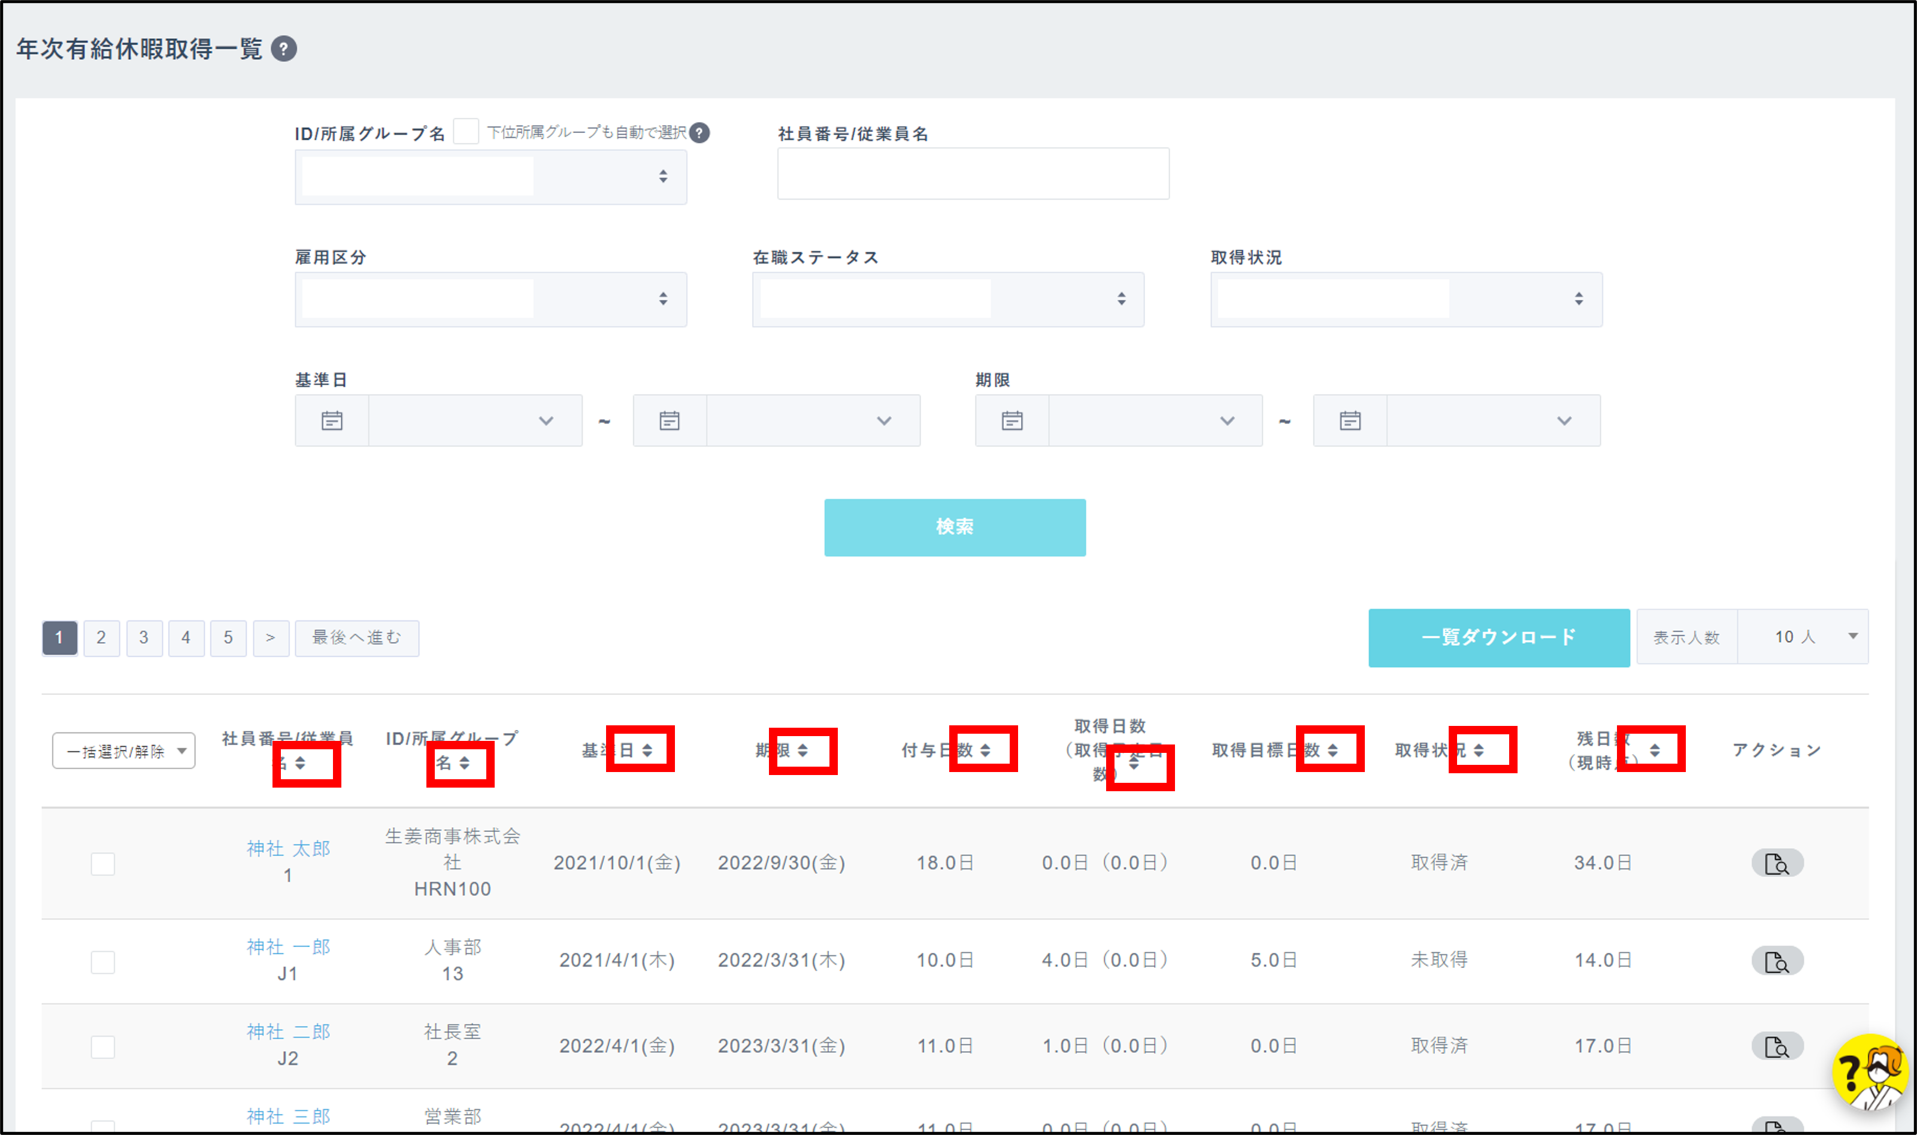Open the 在職ステータス dropdown

[x=947, y=299]
